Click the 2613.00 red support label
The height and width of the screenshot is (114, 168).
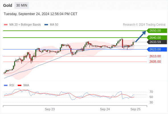pyautogui.click(x=155, y=56)
